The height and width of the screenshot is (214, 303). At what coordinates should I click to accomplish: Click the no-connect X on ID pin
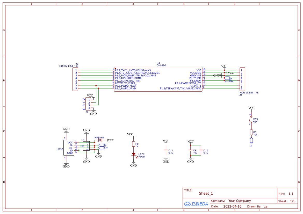coord(79,150)
